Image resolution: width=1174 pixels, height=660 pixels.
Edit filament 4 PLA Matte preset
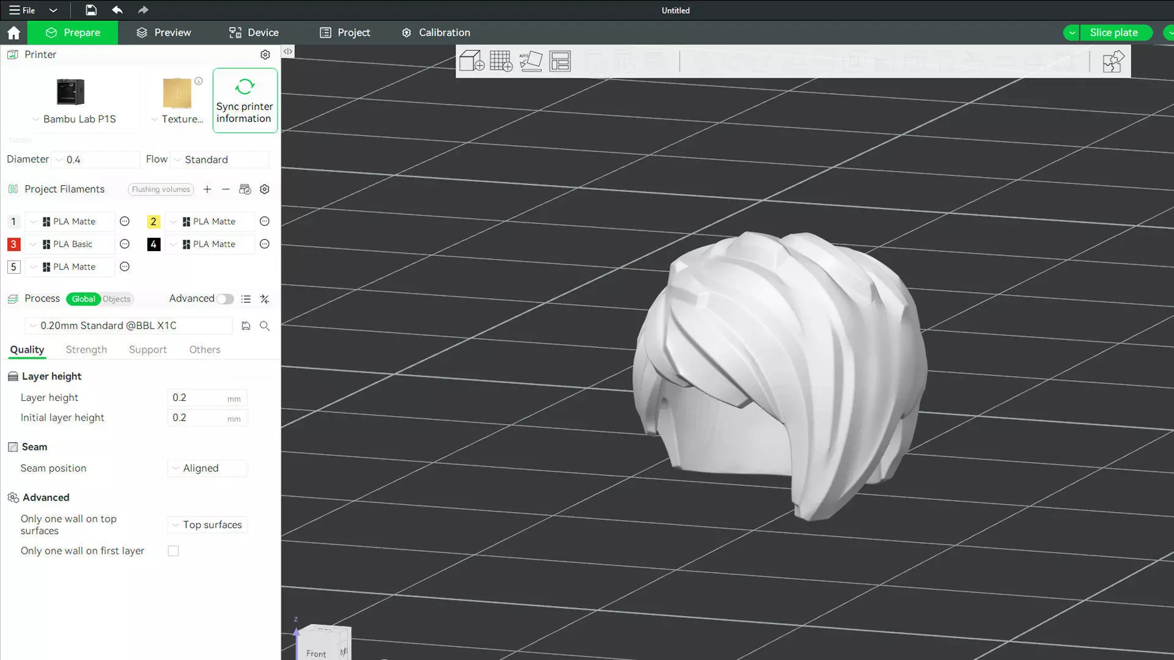[265, 244]
